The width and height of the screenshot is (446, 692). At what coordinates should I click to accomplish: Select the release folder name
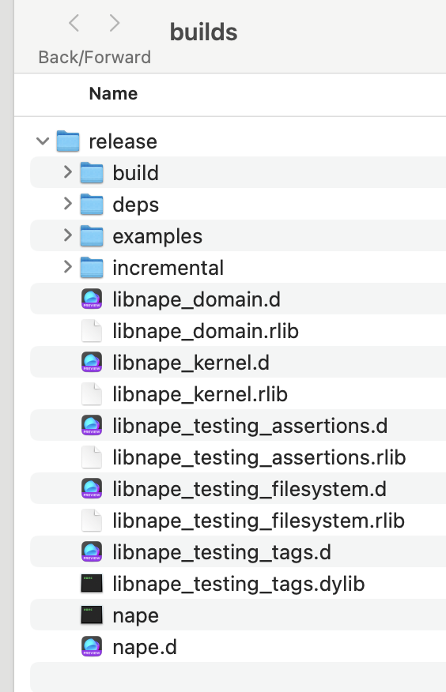123,141
